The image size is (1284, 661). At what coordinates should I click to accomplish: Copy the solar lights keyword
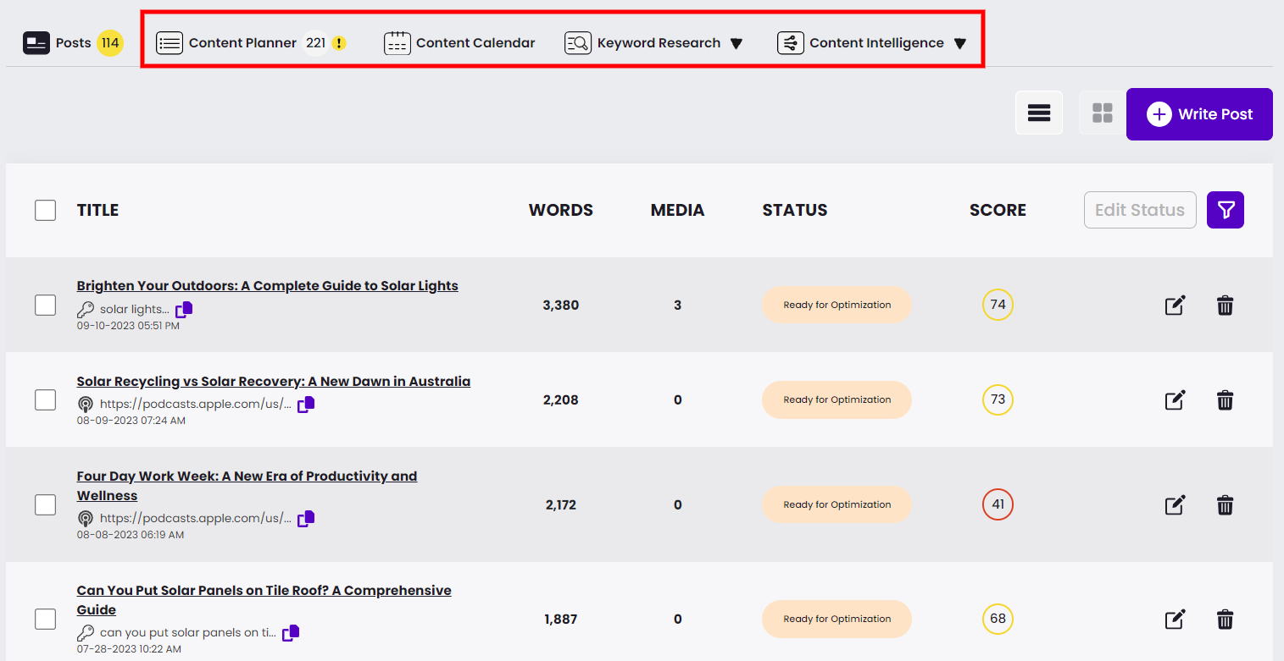pos(184,309)
